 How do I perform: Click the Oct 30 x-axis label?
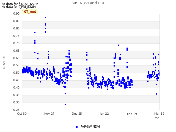click(x=22, y=114)
